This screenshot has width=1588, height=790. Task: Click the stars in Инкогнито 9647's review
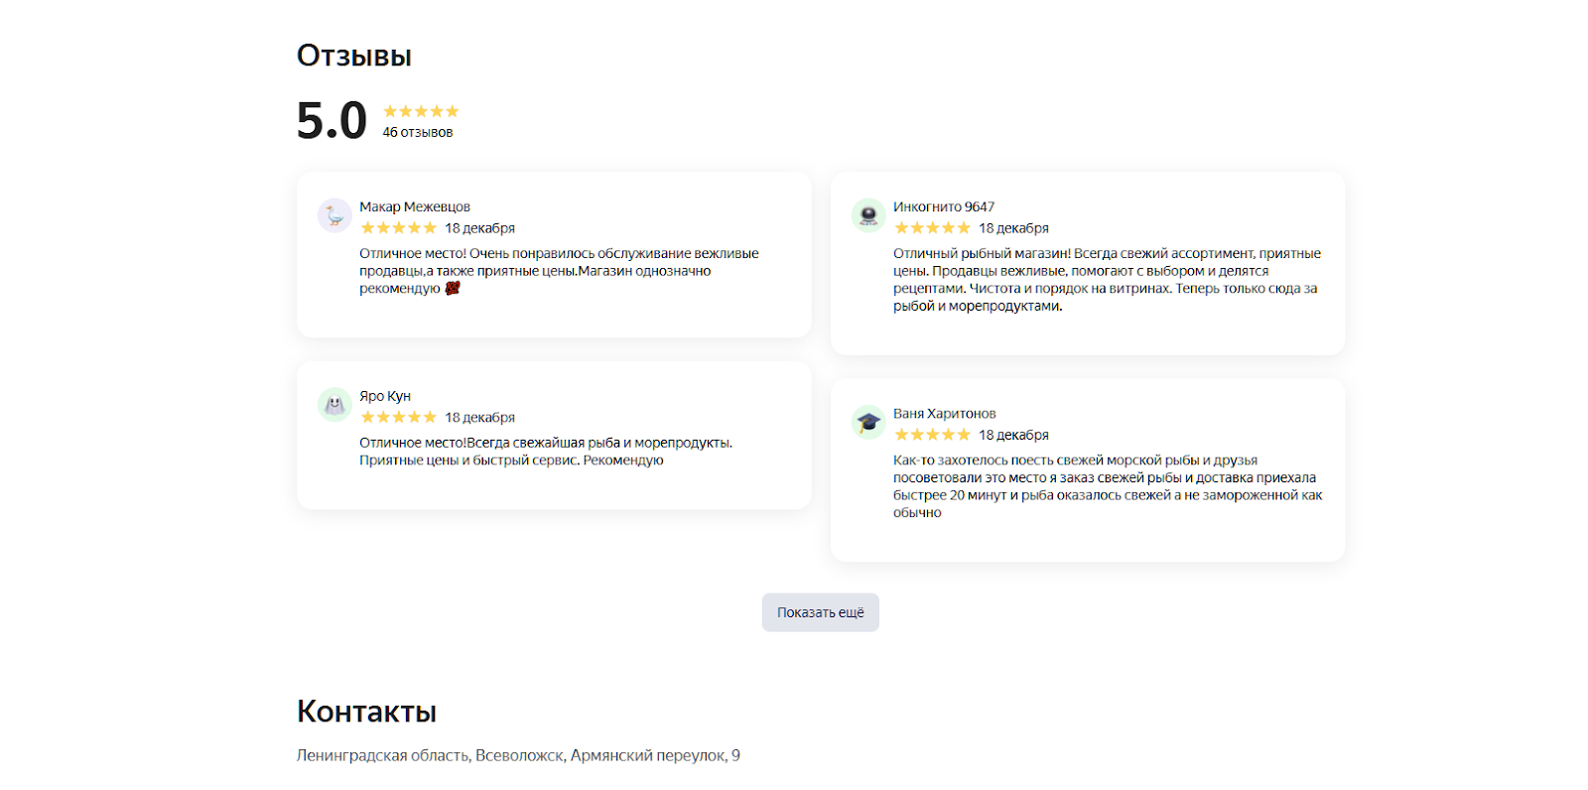point(932,228)
